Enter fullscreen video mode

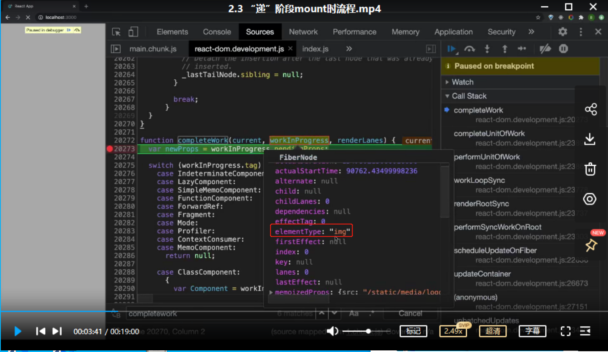(565, 331)
